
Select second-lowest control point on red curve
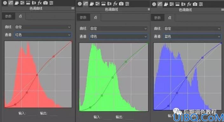[27, 92]
